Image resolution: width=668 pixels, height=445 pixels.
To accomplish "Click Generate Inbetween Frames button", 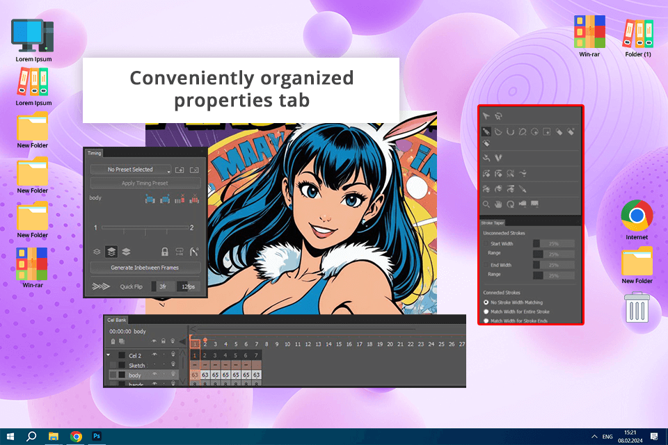I will pyautogui.click(x=145, y=268).
